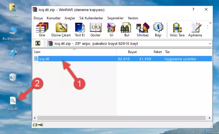
Task: Go up one folder level
Action: coord(38,43)
